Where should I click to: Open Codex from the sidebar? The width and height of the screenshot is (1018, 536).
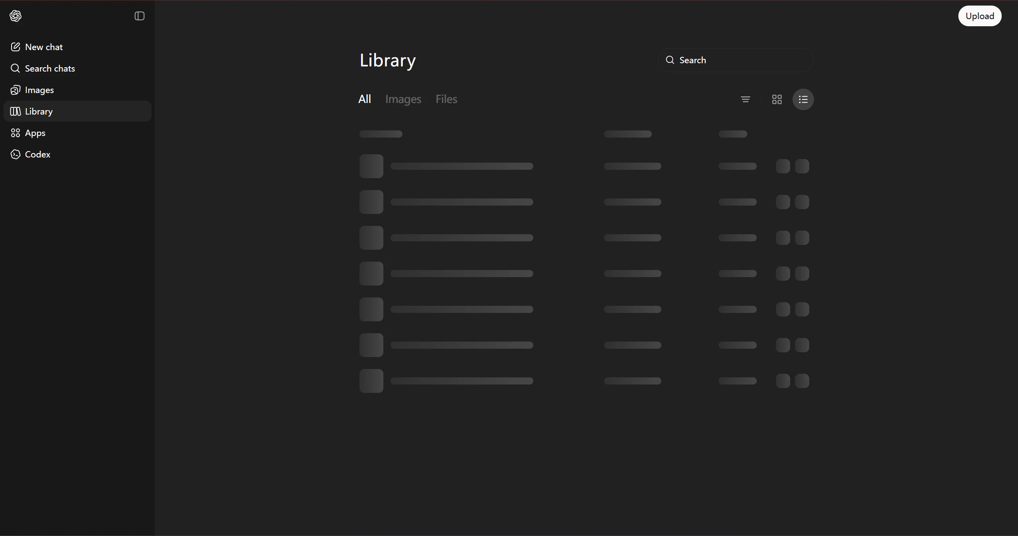(37, 154)
